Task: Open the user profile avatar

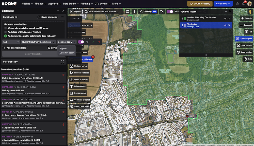Action: (x=249, y=4)
